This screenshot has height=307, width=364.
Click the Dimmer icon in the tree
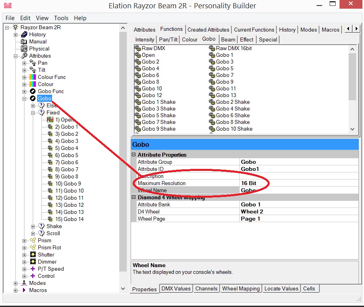tap(33, 262)
